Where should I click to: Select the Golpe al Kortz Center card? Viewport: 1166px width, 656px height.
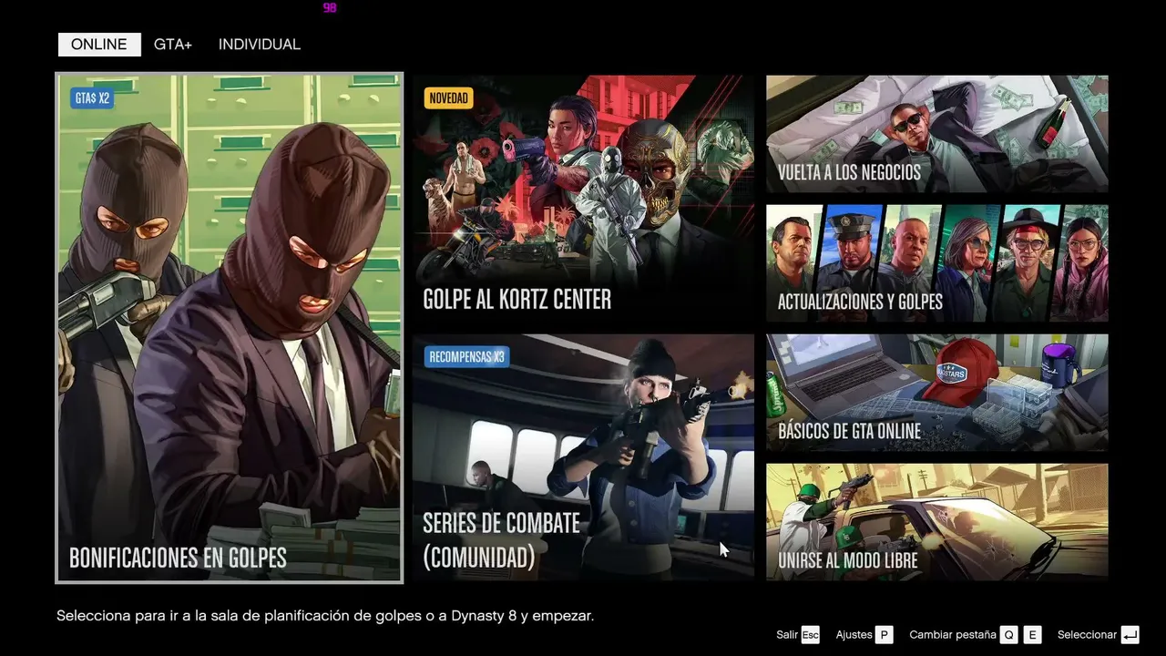pyautogui.click(x=583, y=198)
